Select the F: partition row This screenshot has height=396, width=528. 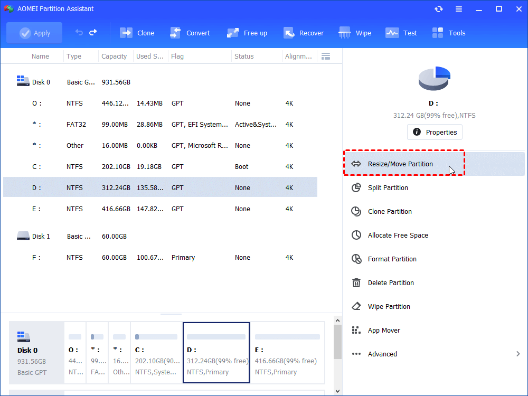point(161,258)
